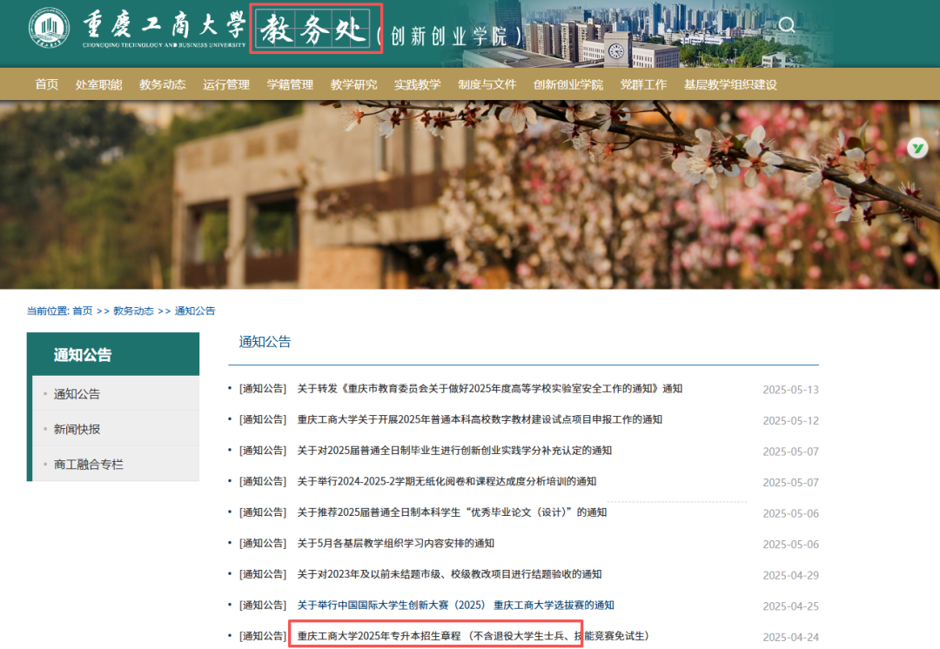This screenshot has width=940, height=649.
Task: Select 运行管理 in the navigation bar
Action: pyautogui.click(x=228, y=84)
